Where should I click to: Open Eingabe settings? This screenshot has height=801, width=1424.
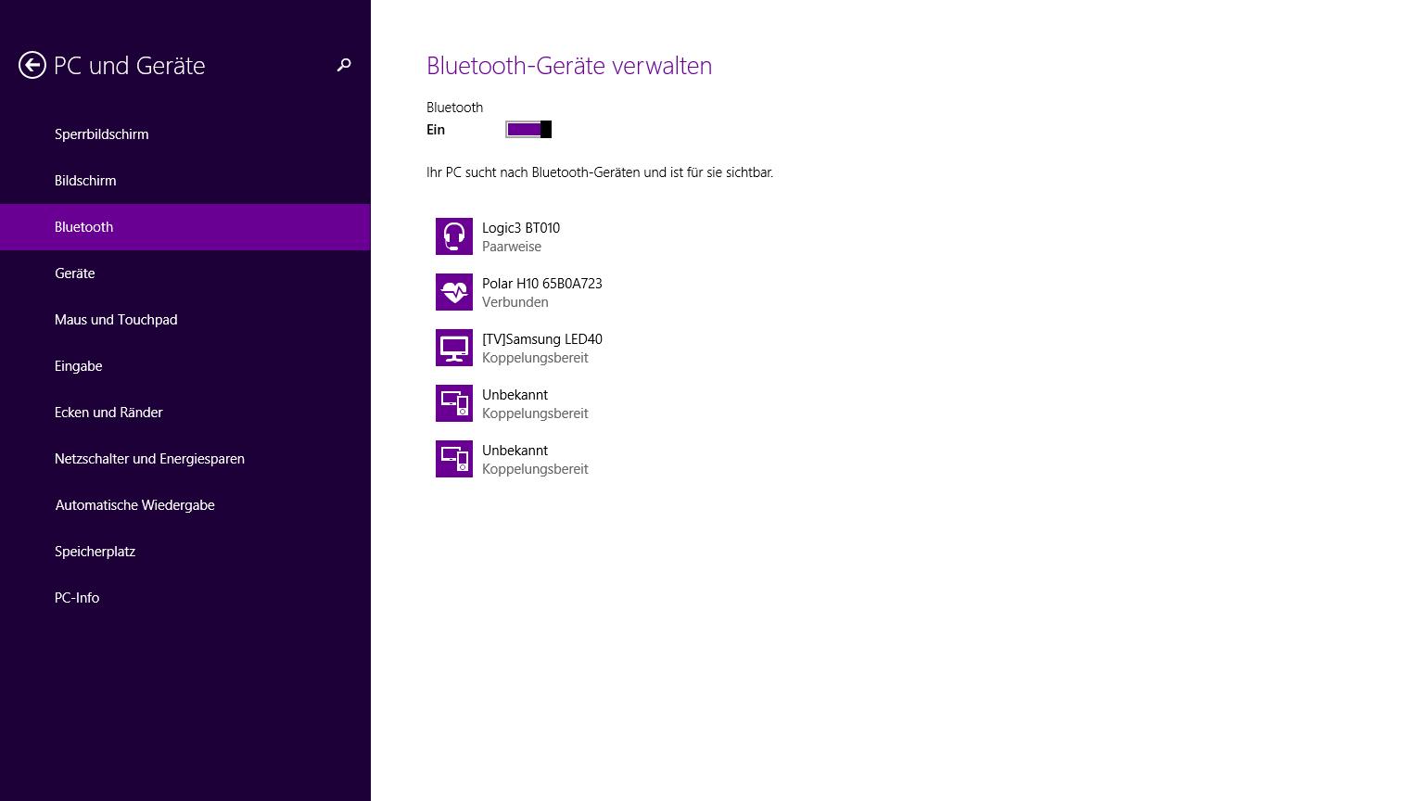coord(185,366)
